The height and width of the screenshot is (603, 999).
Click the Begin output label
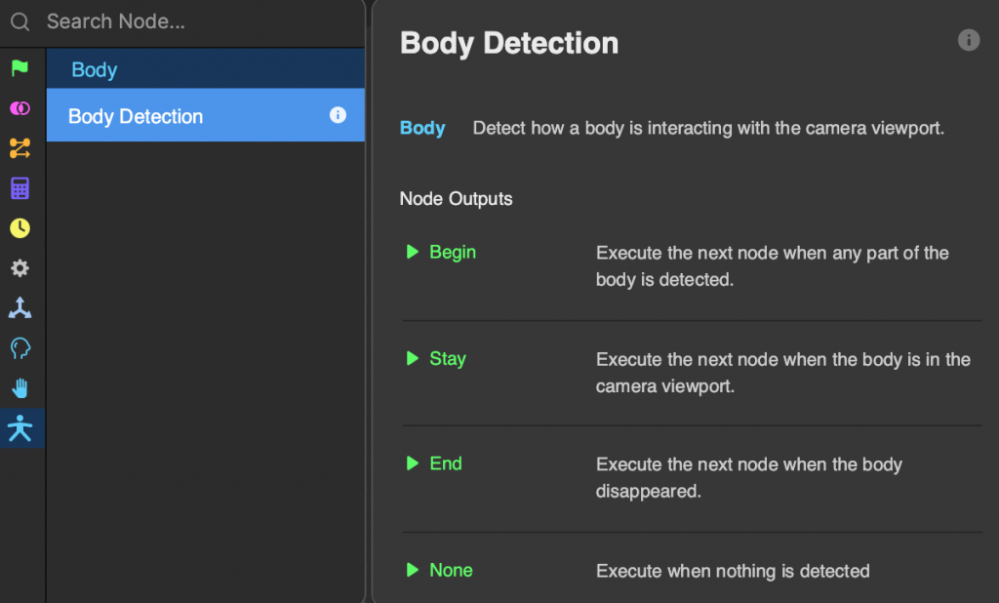[453, 253]
